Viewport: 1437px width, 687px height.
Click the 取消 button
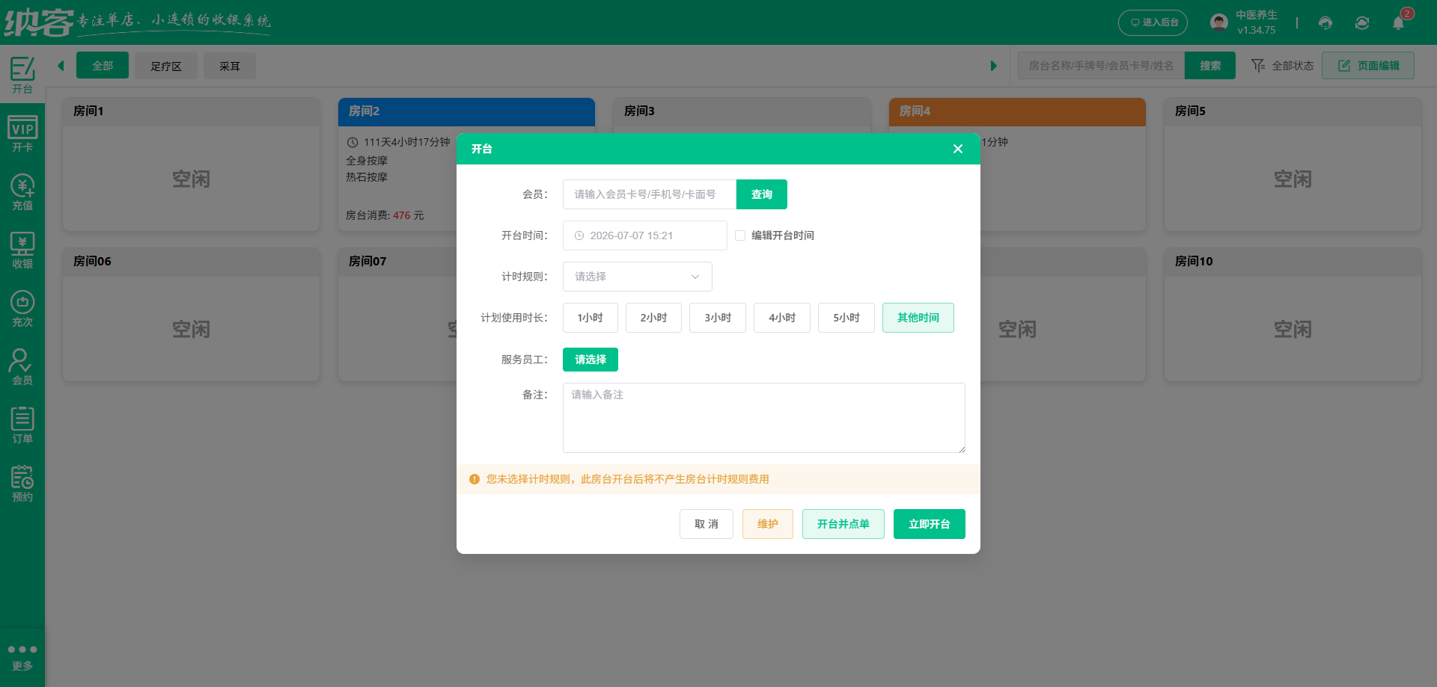coord(707,524)
